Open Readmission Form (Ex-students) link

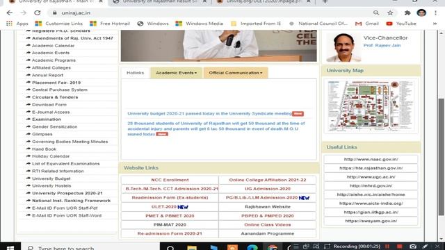(170, 197)
